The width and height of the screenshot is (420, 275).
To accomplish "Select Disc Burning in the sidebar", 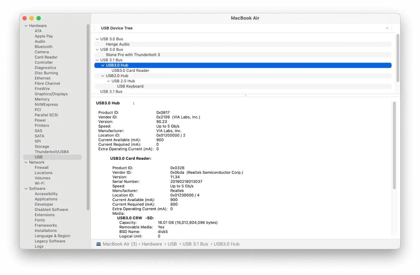I will (46, 73).
